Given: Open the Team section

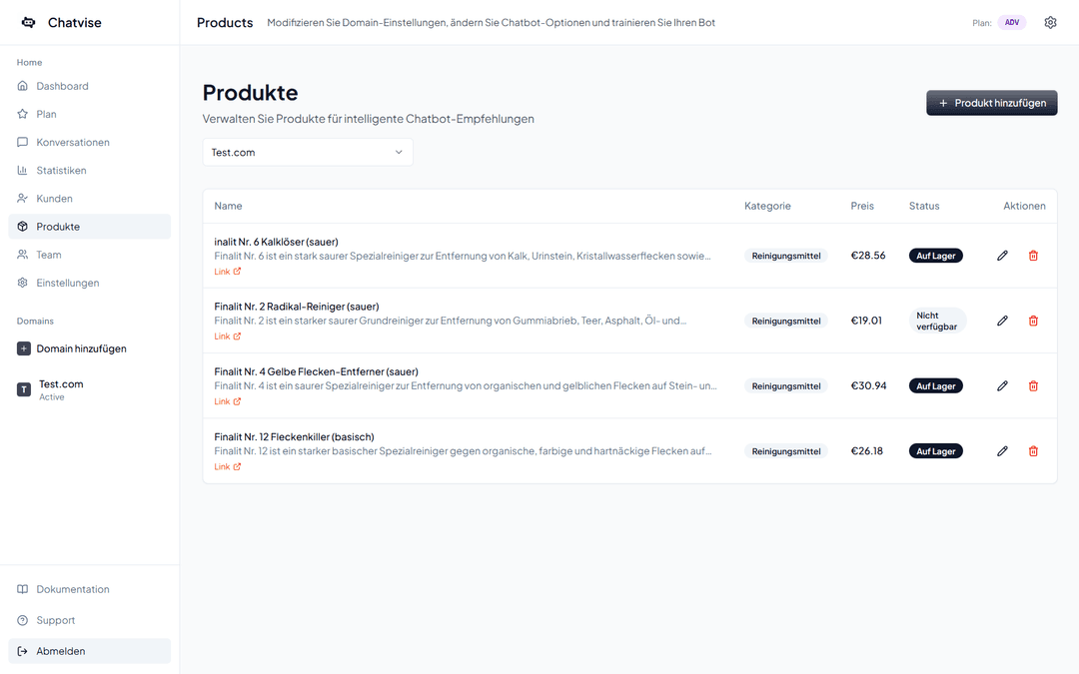Looking at the screenshot, I should click(x=49, y=255).
